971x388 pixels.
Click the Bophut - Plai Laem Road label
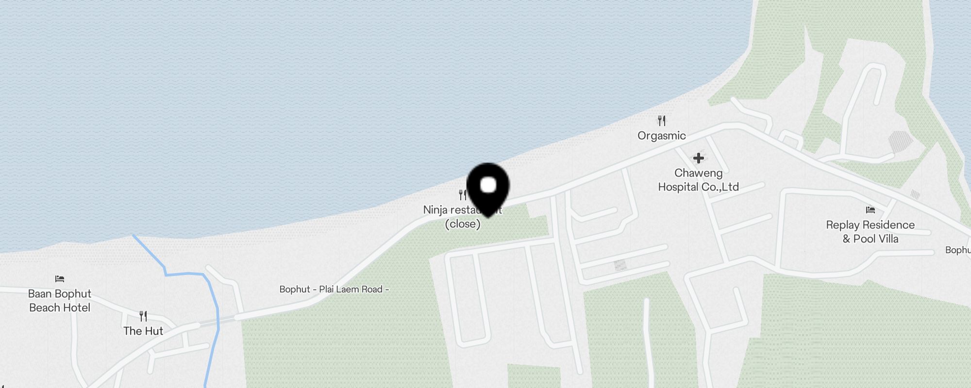[334, 290]
